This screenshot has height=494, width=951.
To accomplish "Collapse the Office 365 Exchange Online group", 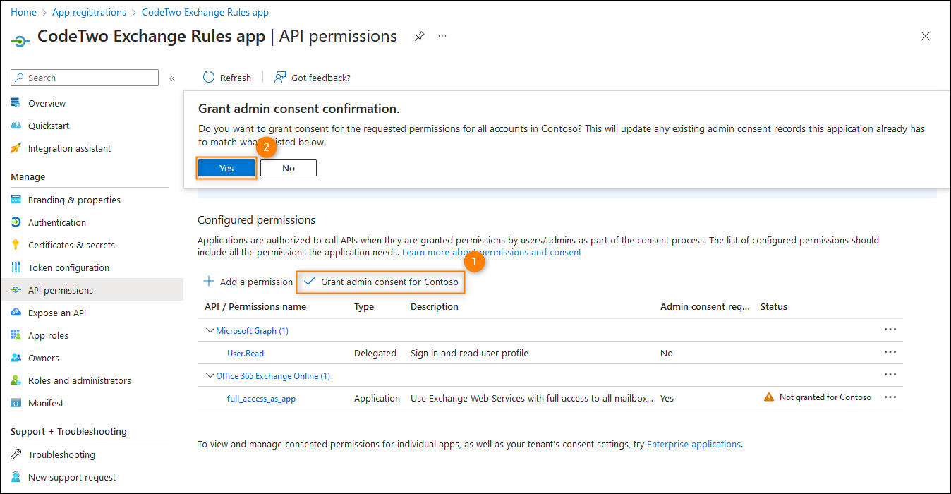I will coord(210,375).
